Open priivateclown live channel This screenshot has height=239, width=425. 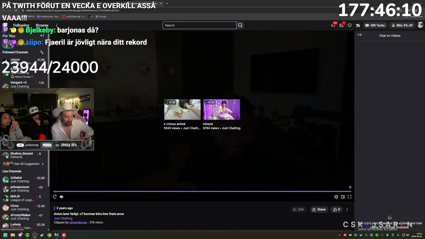pyautogui.click(x=24, y=189)
